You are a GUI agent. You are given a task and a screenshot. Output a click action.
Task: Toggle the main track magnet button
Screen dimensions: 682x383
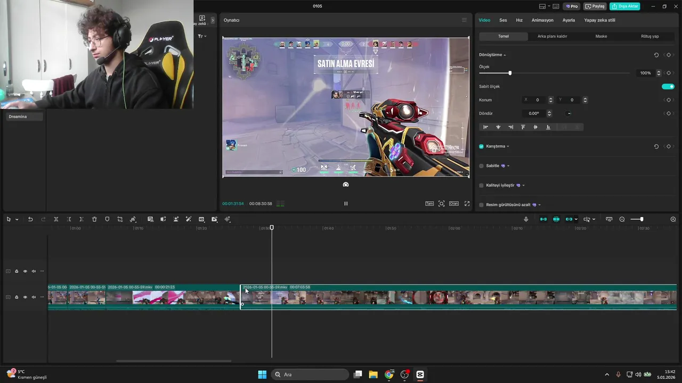pos(543,219)
